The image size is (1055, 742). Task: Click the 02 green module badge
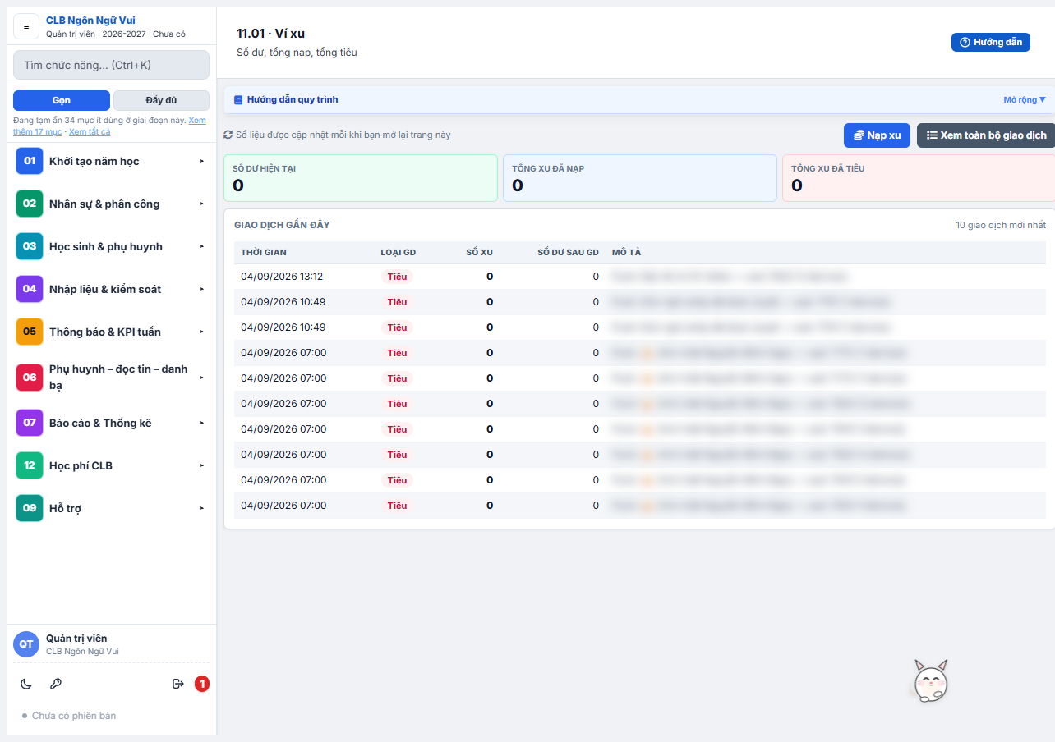pyautogui.click(x=30, y=204)
